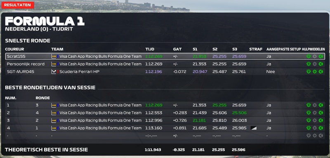Select the SGT-MJR045 rival row
The width and height of the screenshot is (330, 158).
[165, 72]
